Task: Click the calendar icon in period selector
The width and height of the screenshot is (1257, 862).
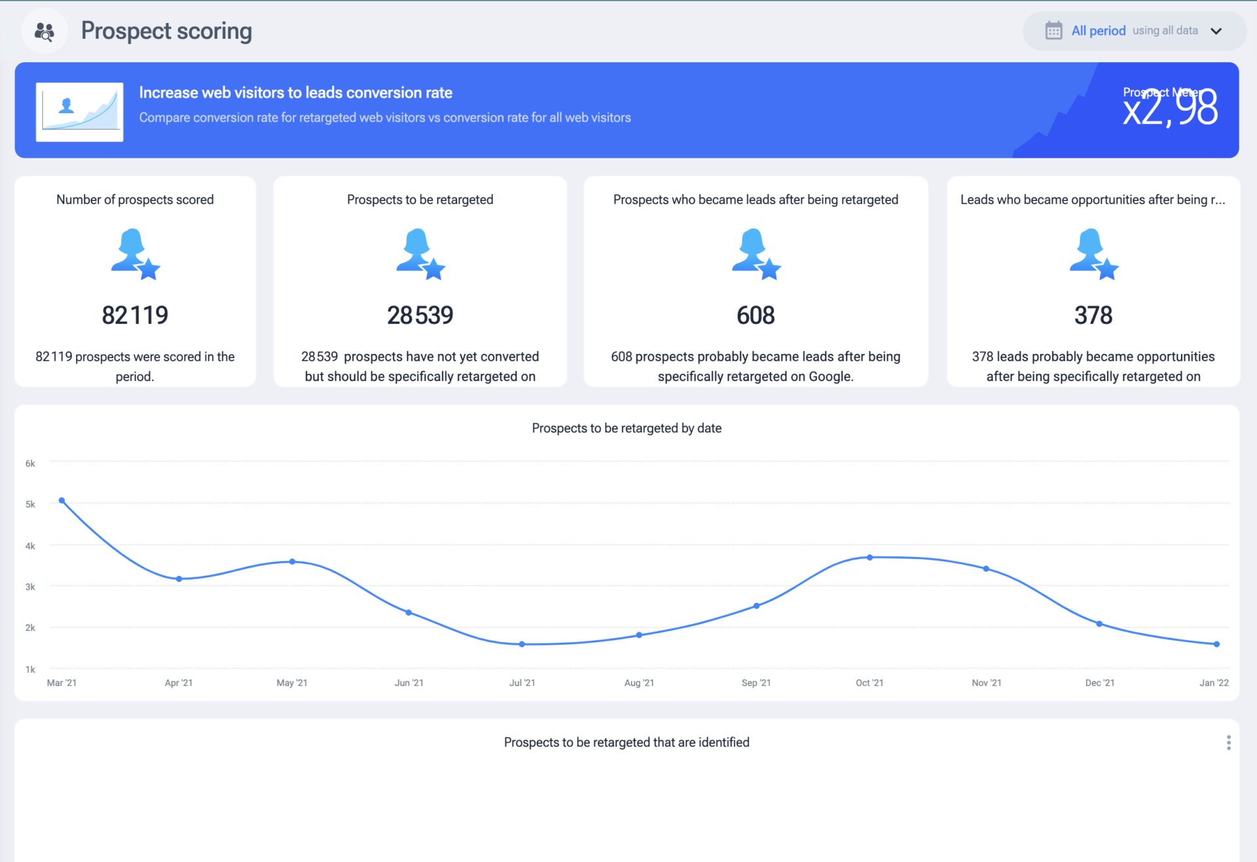Action: [x=1053, y=30]
